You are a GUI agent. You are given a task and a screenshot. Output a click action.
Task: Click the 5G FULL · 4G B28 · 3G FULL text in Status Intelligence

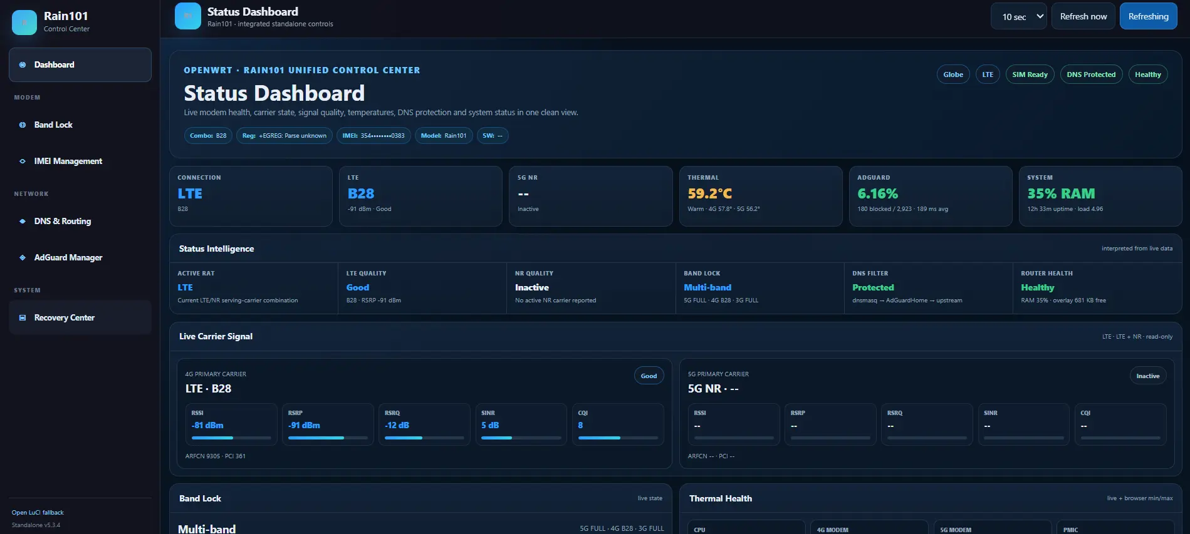721,300
